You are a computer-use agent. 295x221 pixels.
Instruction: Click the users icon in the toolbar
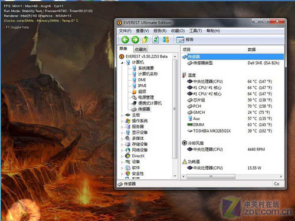(166, 39)
